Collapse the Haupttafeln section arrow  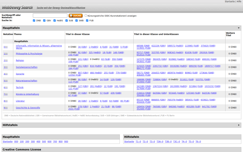[239, 28]
